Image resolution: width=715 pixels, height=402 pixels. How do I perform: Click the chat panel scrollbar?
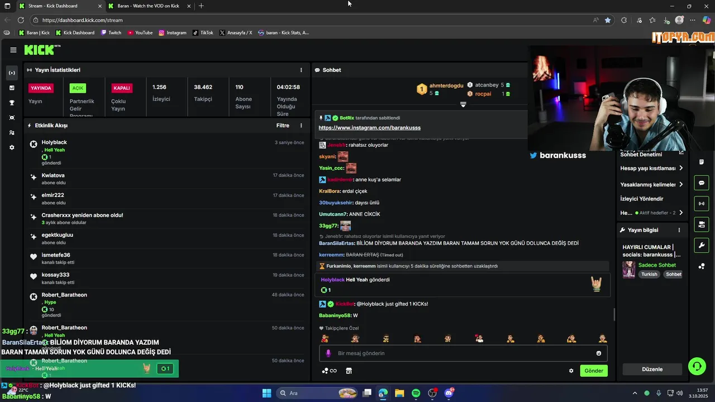point(614,314)
